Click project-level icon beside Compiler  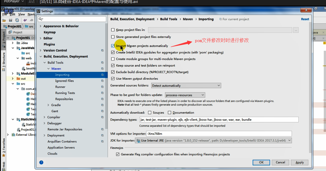[x=102, y=117]
